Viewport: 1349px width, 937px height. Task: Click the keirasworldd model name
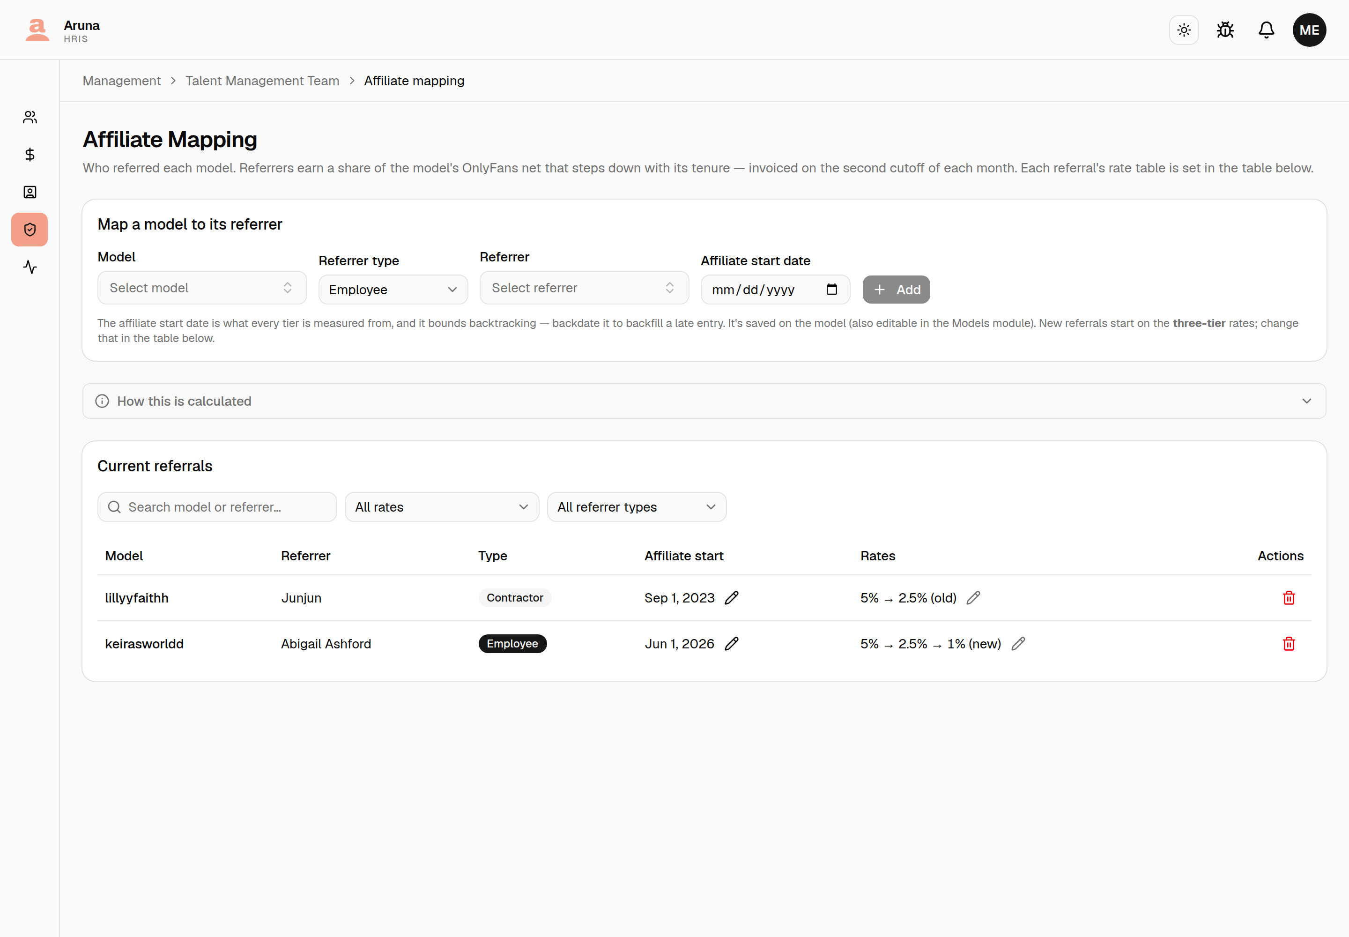144,643
